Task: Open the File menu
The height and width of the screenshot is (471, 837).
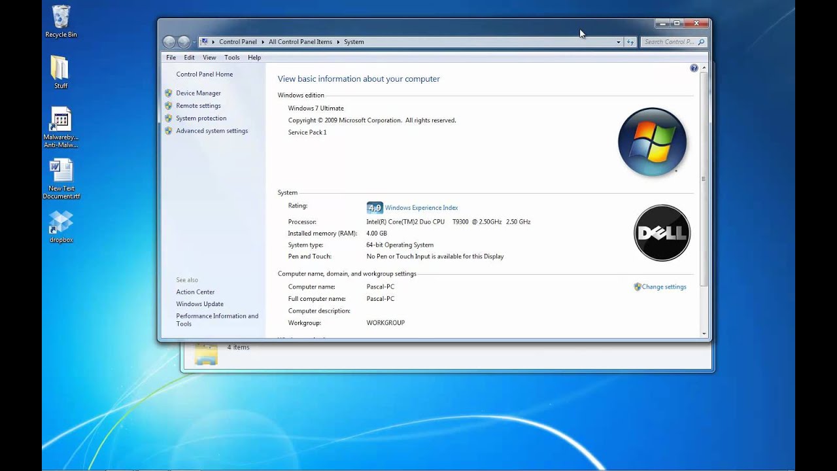Action: click(171, 58)
